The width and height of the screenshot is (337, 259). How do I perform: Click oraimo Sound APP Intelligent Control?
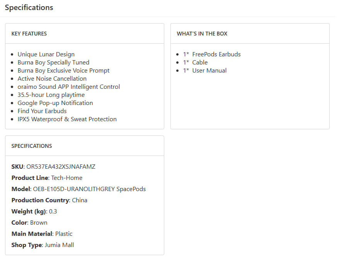[69, 87]
